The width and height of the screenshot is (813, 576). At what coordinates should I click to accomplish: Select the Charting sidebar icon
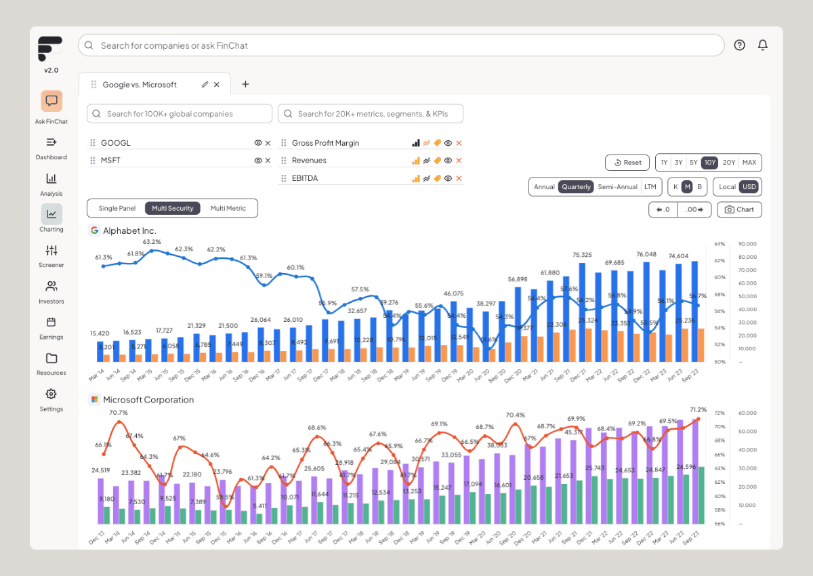point(51,214)
